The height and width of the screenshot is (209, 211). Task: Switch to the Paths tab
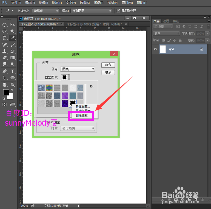(x=176, y=21)
